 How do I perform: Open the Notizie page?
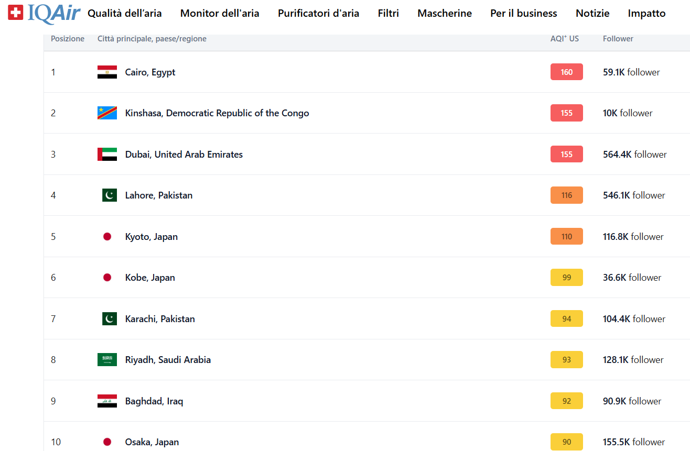pyautogui.click(x=592, y=14)
